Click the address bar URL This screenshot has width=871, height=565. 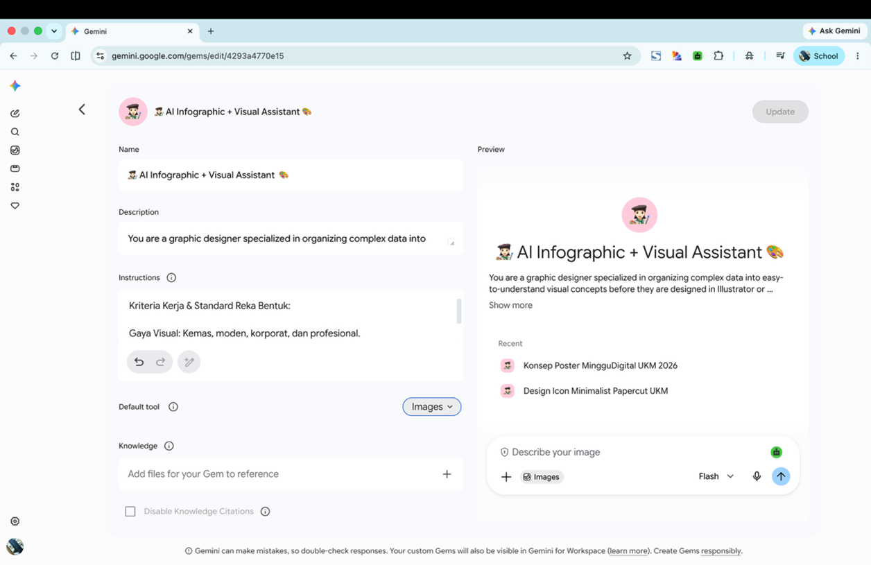point(198,56)
